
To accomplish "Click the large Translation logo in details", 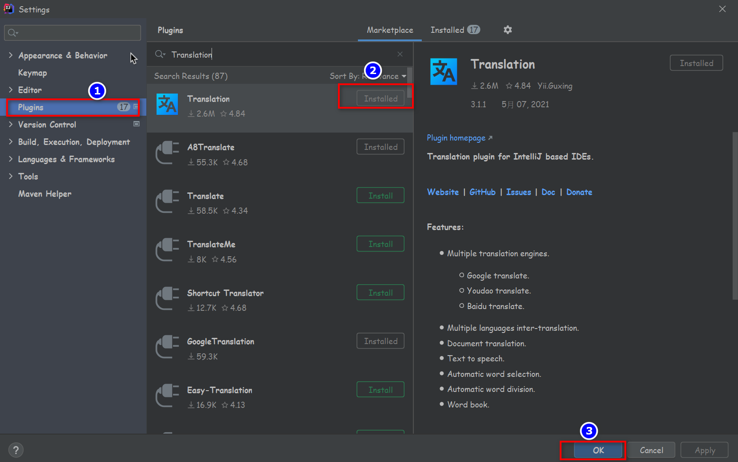I will (444, 71).
